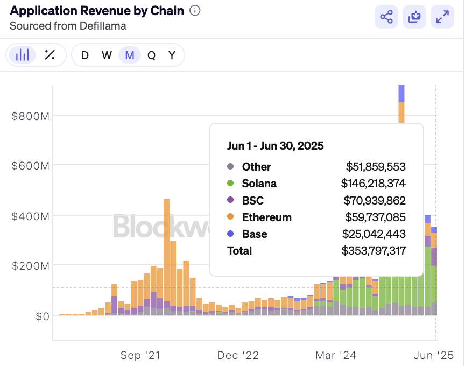Viewport: 465px width, 366px height.
Task: Click the Jun '25 x-axis label
Action: tap(434, 355)
